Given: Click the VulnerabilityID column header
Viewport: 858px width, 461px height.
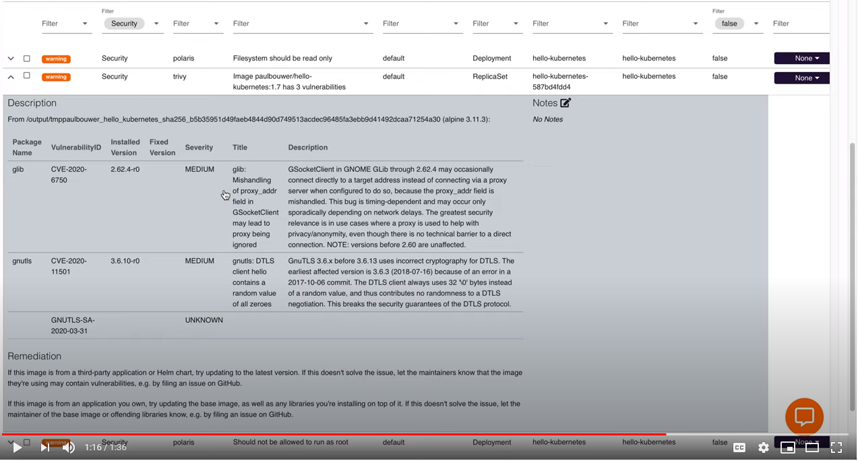Looking at the screenshot, I should pyautogui.click(x=76, y=148).
